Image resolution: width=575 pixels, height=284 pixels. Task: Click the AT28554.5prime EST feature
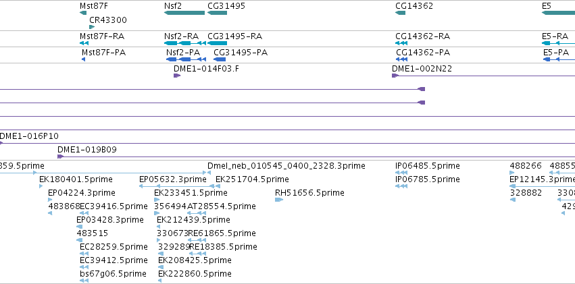tap(197, 213)
